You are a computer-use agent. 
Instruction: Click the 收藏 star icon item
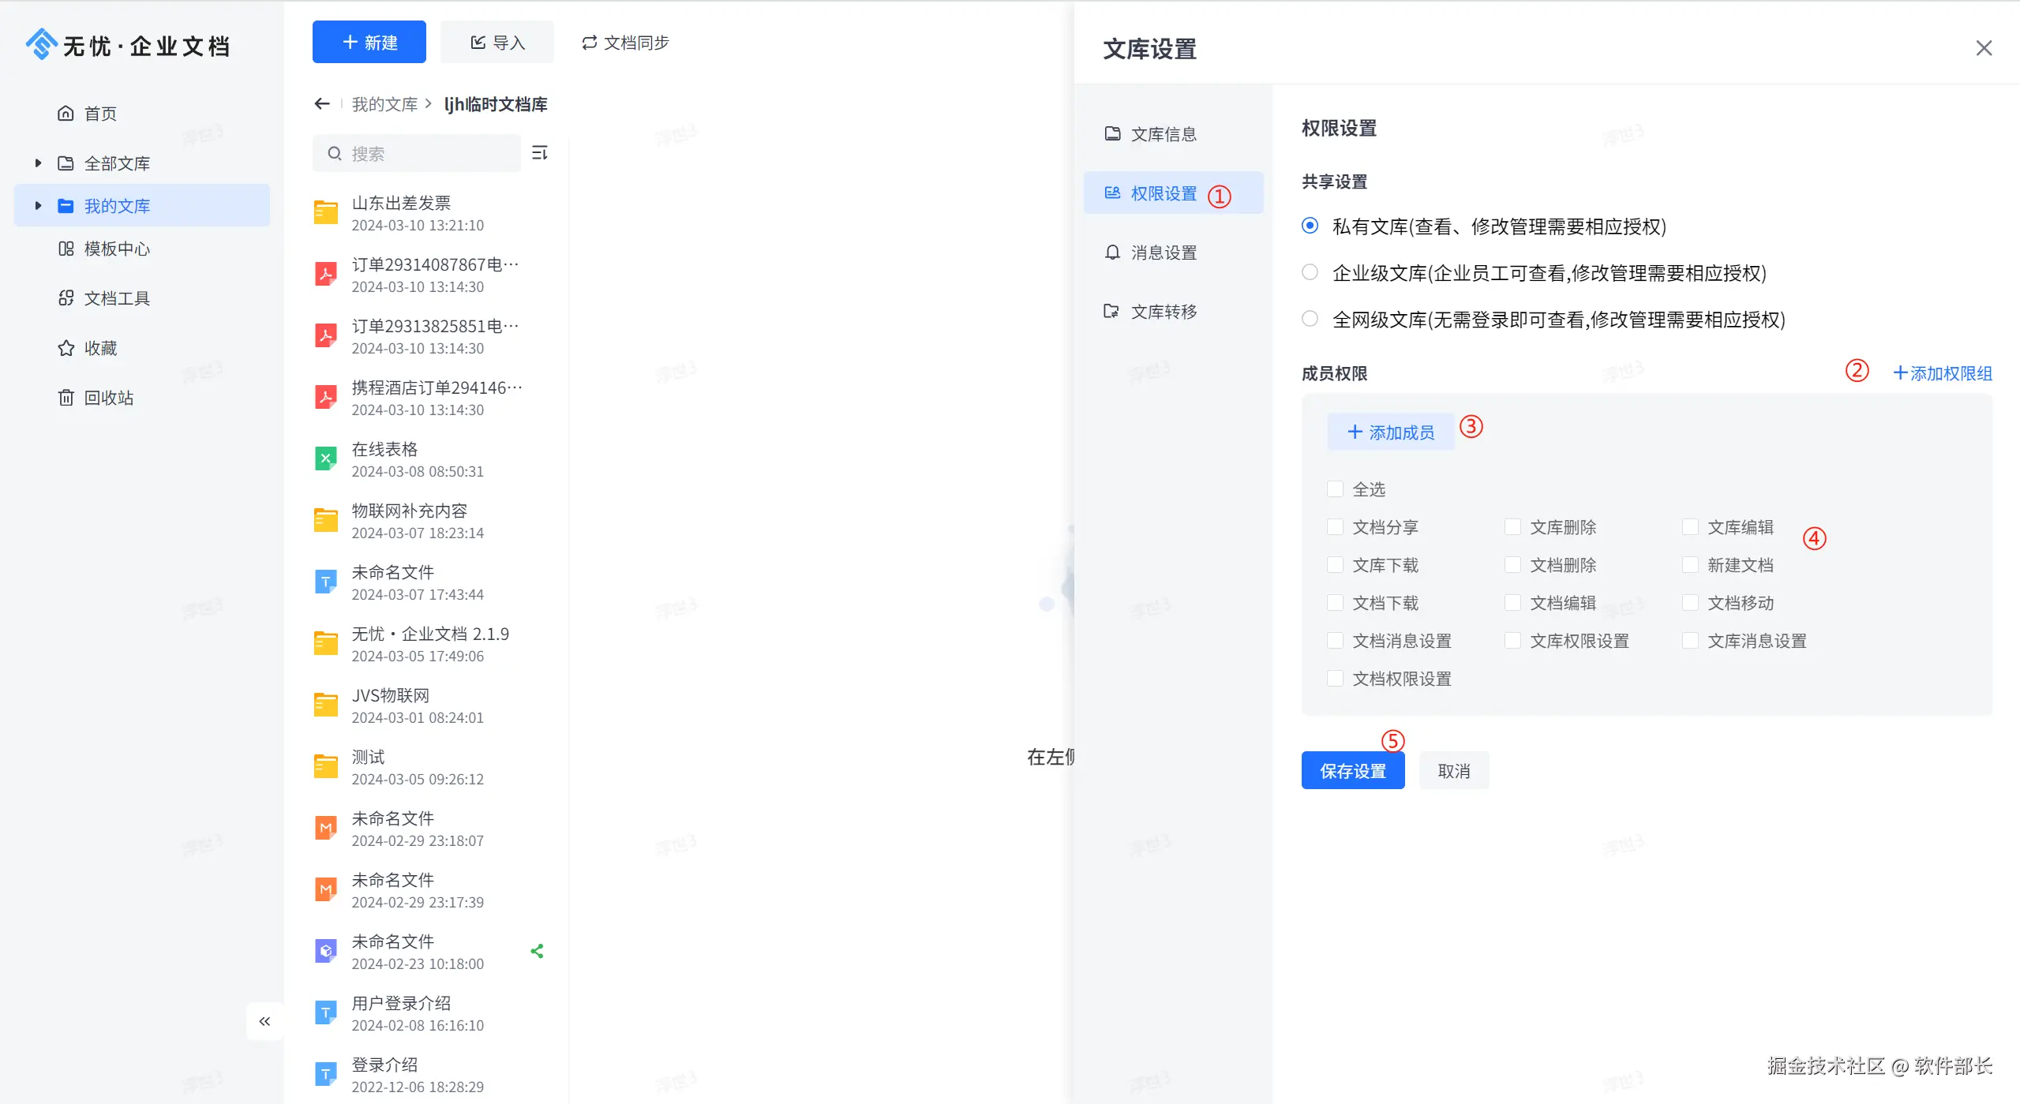(x=66, y=348)
